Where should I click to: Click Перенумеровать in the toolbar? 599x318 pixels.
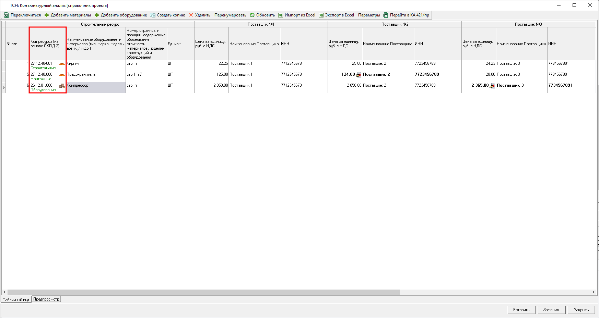230,15
